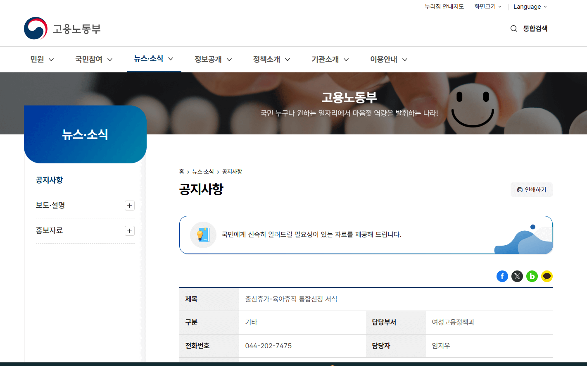
Task: Share the notice to Facebook
Action: pos(502,276)
